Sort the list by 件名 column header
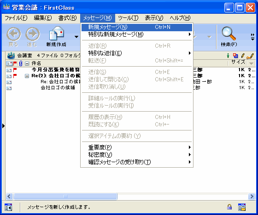Image resolution: width=258 pixels, height=215 pixels. pos(36,63)
